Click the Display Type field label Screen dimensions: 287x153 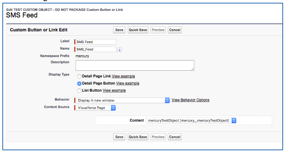tap(59, 75)
